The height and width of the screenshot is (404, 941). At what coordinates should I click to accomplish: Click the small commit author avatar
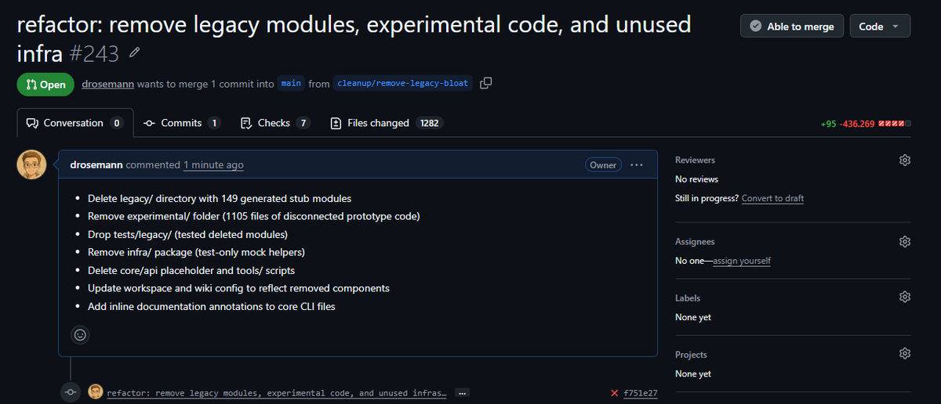(96, 392)
